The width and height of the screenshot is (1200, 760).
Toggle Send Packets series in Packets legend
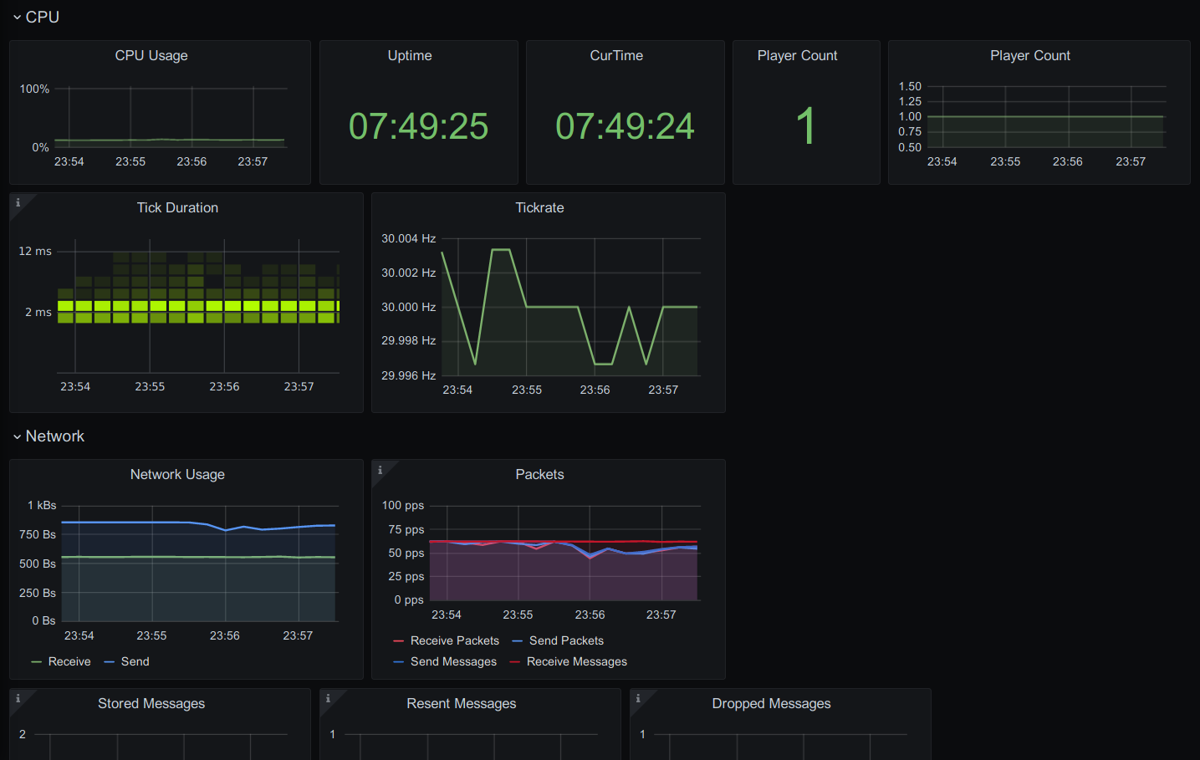point(566,640)
